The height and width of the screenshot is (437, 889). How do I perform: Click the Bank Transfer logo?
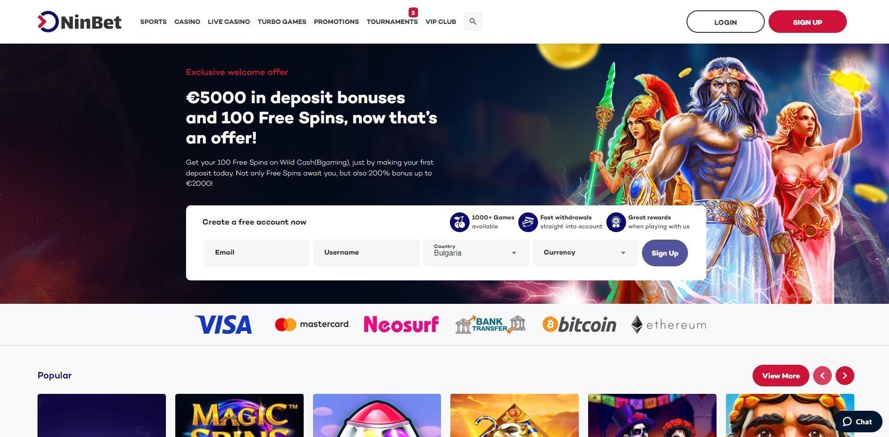point(490,324)
